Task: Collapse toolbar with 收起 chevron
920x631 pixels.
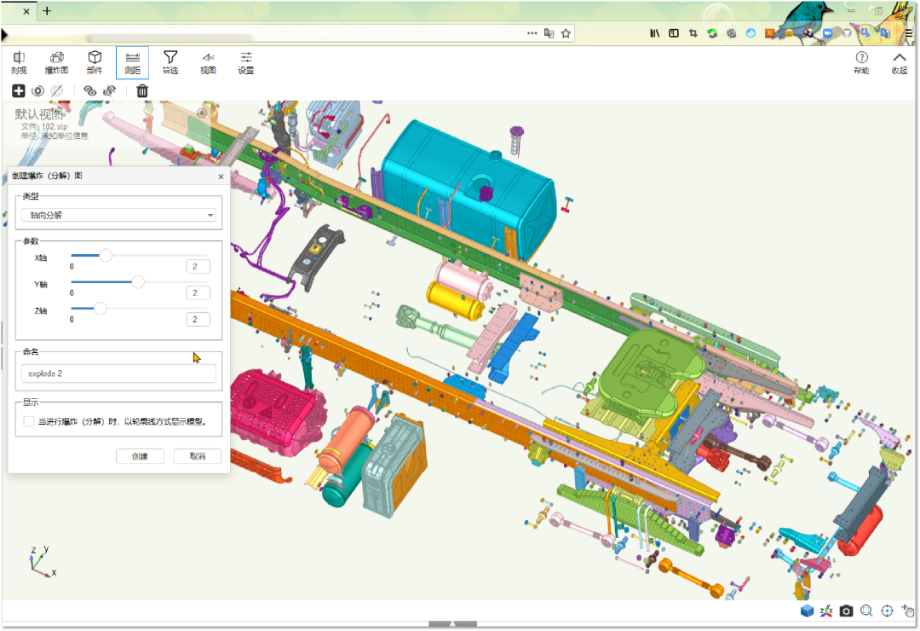Action: pyautogui.click(x=900, y=62)
